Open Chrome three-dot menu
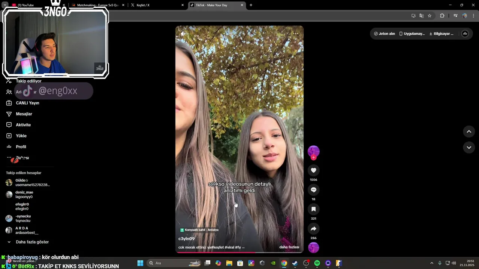Screen dimensions: 479x269 [473, 16]
